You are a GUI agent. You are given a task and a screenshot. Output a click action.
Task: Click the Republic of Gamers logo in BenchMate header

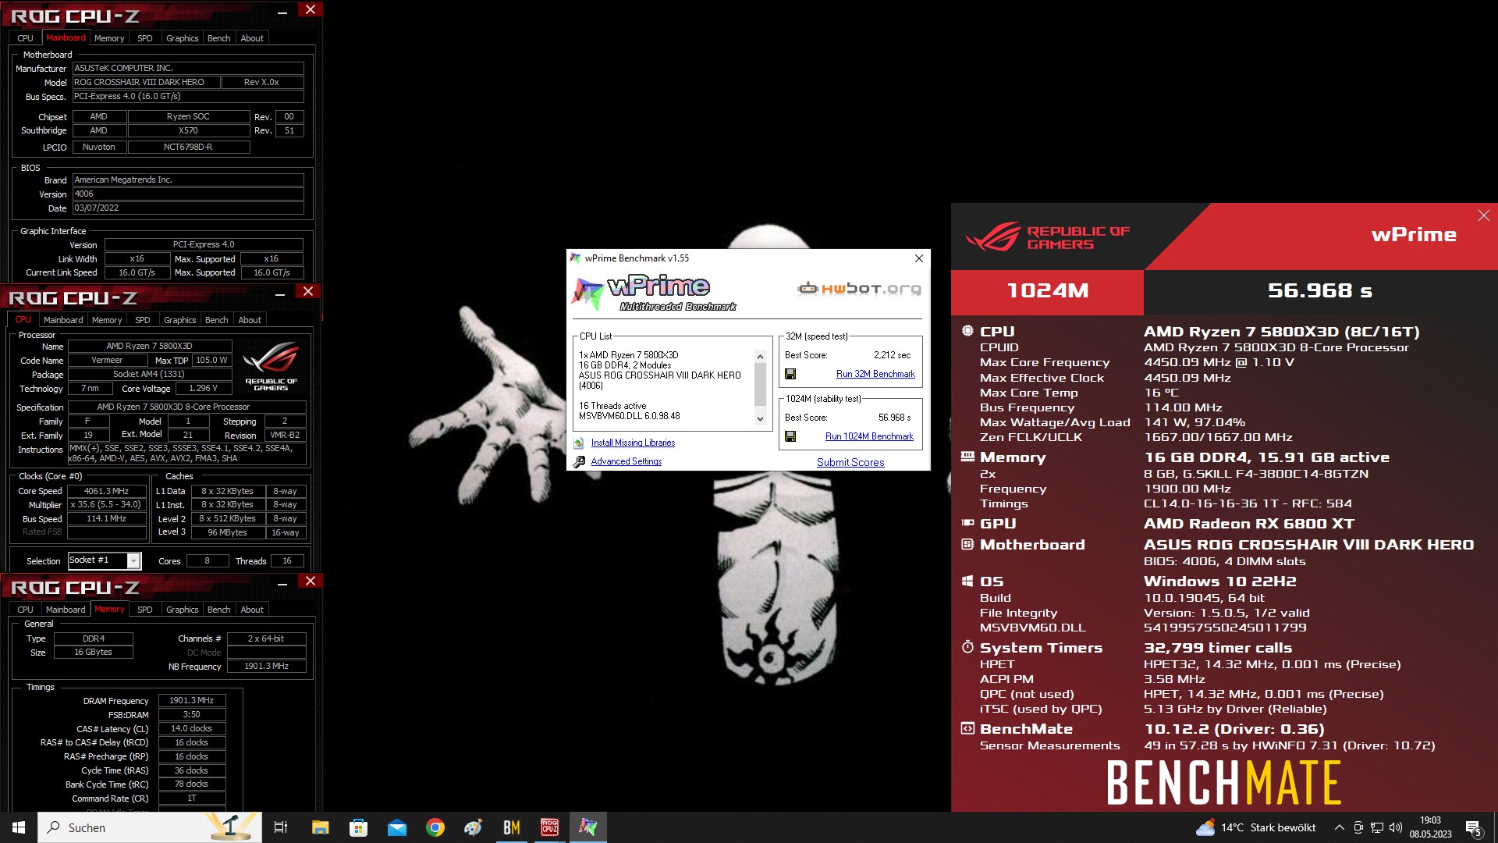point(1047,237)
